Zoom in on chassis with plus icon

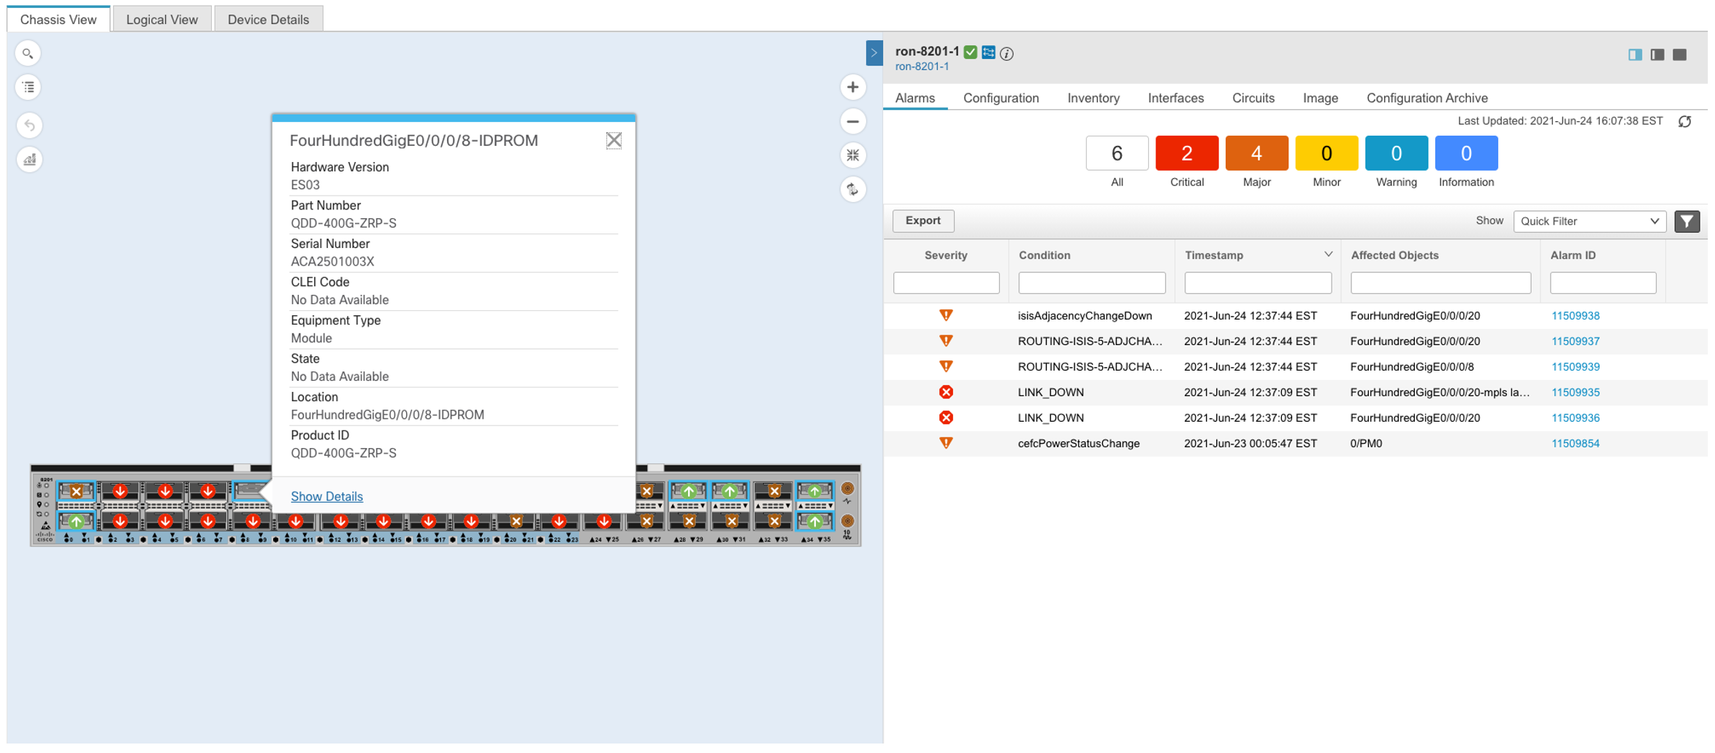coord(852,86)
